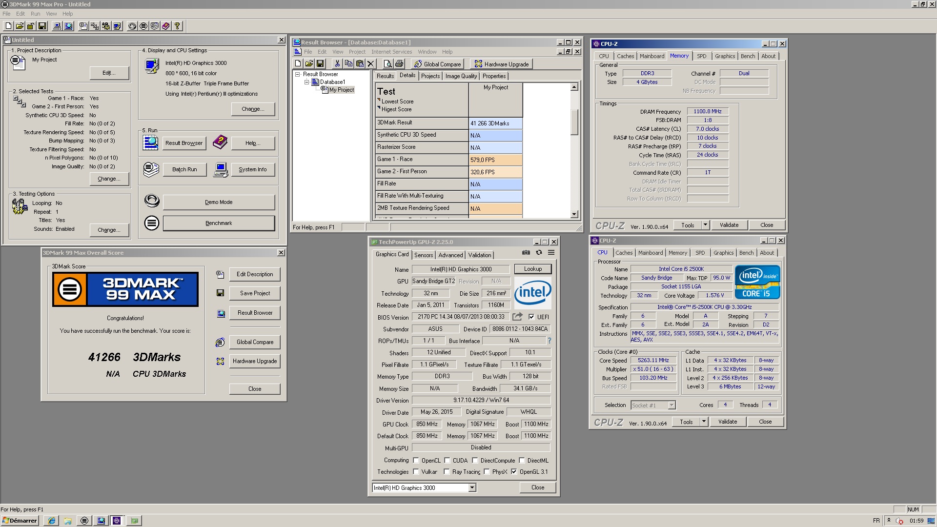
Task: Open the Socket #1 selection dropdown
Action: pyautogui.click(x=672, y=405)
